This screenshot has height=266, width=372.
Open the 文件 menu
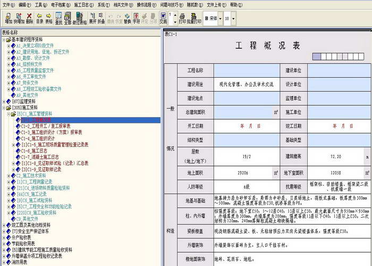(9, 4)
